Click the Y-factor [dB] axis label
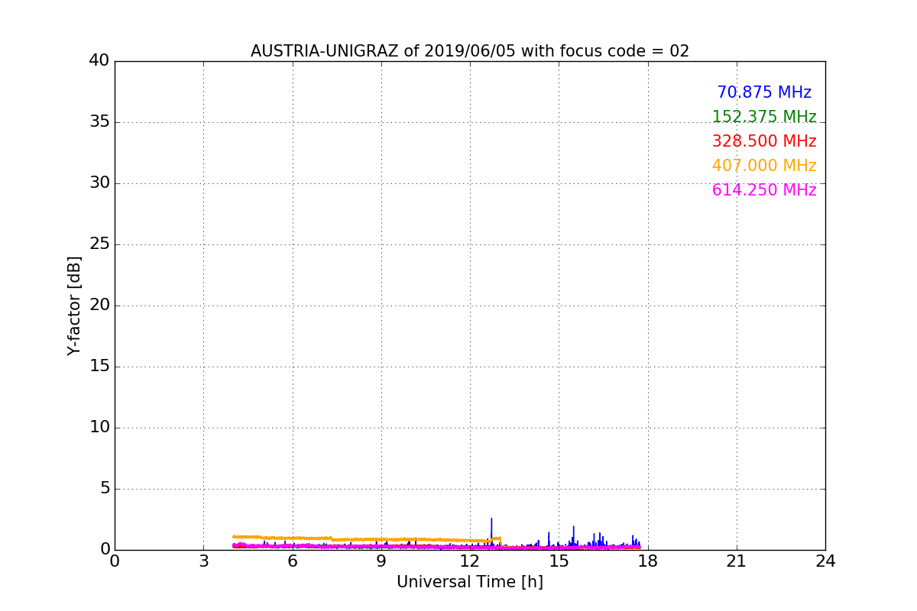 [74, 305]
